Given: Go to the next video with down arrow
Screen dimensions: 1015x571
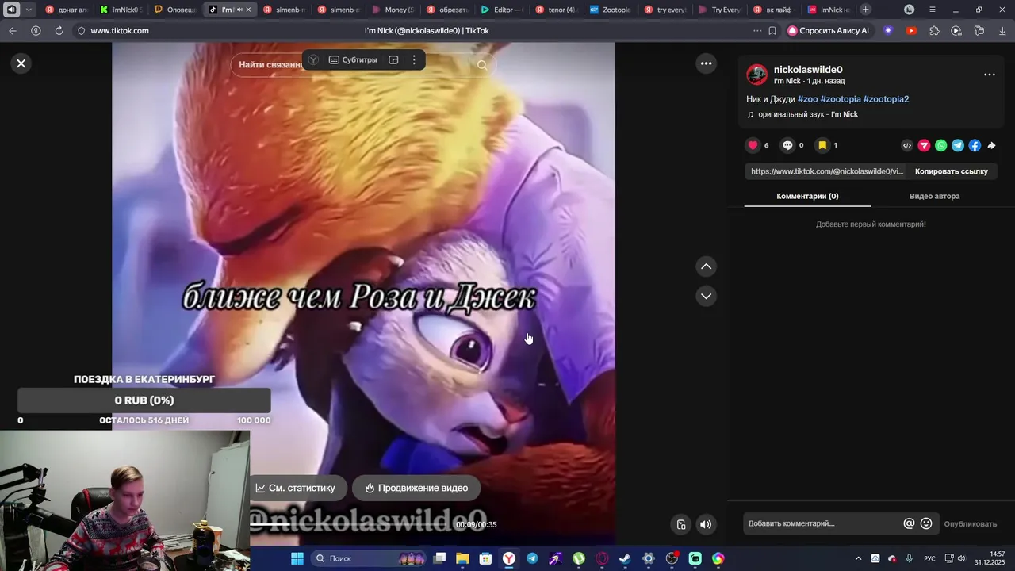Looking at the screenshot, I should pos(706,296).
